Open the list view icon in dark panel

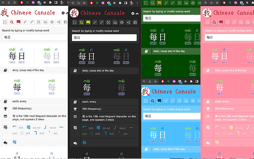[75, 23]
